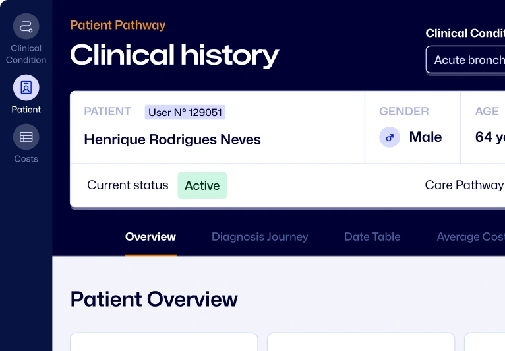The image size is (505, 351).
Task: Open the first card under Patient Overview
Action: 163,342
